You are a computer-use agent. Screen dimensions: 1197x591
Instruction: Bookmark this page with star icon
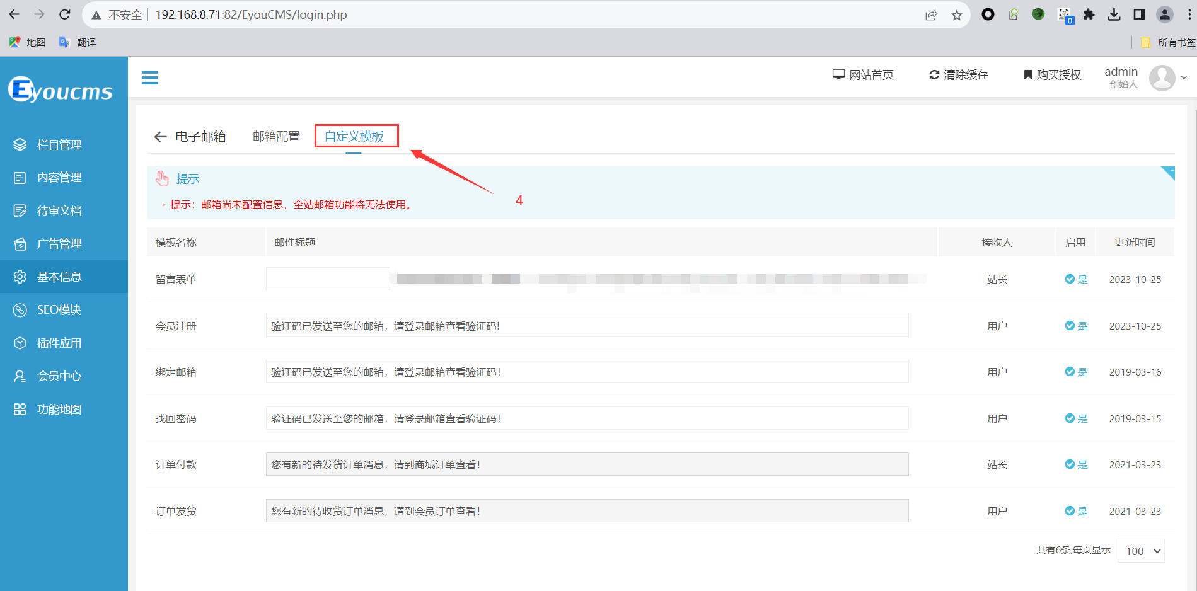click(957, 15)
